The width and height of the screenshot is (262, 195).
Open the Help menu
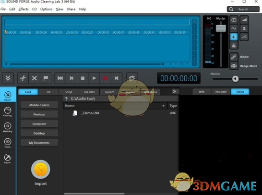(83, 9)
